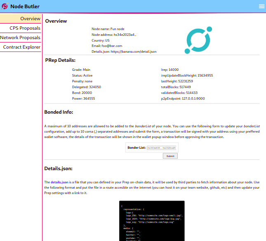Click the PRep Details heading
Viewport: 266px width, 241px height.
pyautogui.click(x=60, y=60)
